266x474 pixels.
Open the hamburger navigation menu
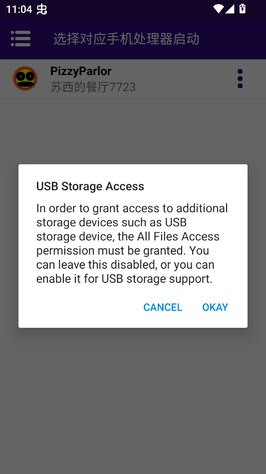click(x=20, y=39)
